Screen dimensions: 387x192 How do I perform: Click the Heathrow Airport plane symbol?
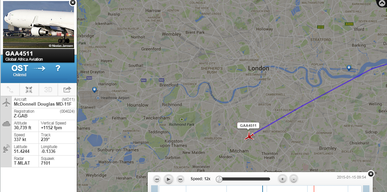(98, 98)
